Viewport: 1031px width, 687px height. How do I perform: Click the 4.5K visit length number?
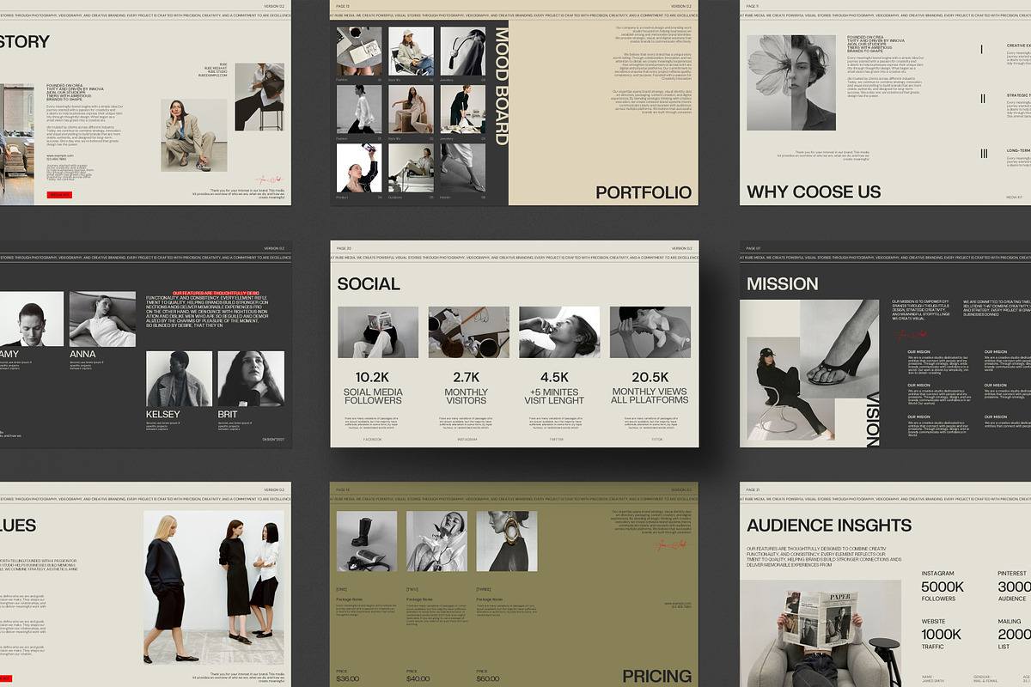[x=555, y=377]
